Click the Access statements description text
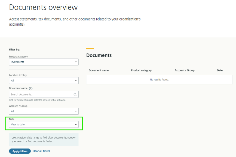Image resolution: width=236 pixels, height=157 pixels. point(75,22)
